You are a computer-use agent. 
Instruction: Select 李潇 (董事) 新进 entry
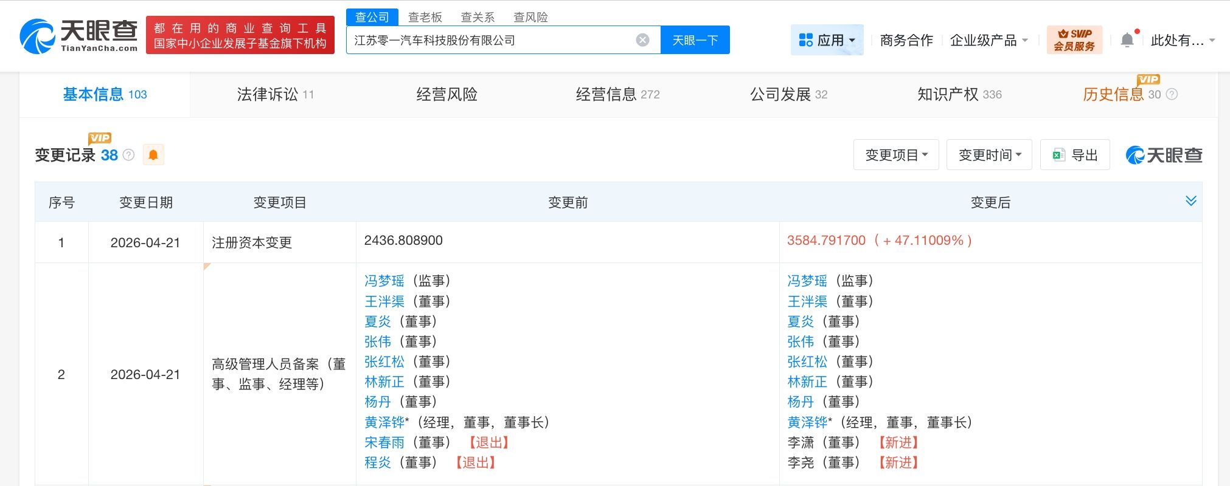coord(852,442)
